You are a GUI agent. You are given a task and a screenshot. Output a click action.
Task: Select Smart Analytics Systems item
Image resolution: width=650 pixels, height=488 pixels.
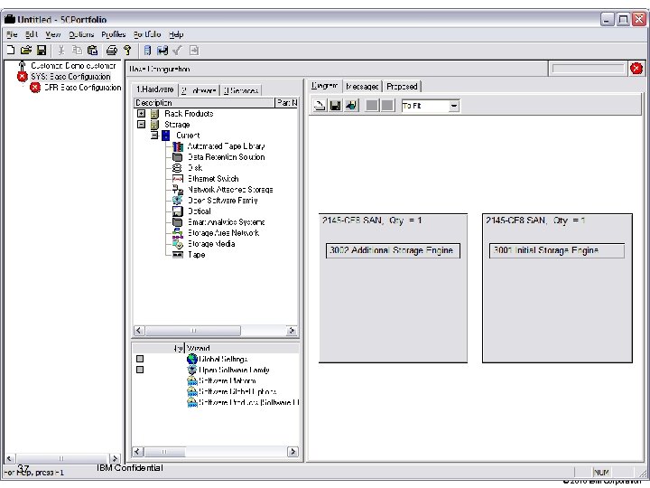226,222
